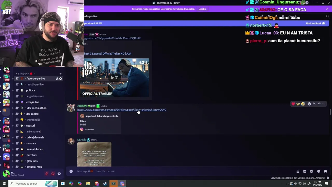332x187 pixels.
Task: Open emoji picker in message bar
Action: [319, 171]
